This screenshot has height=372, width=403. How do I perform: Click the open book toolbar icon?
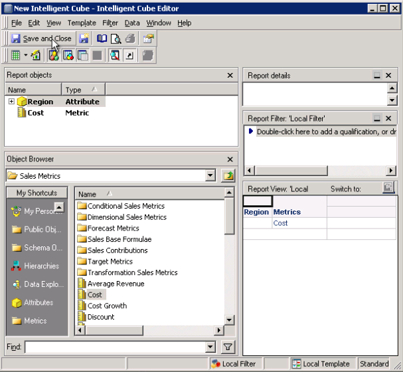(x=102, y=39)
